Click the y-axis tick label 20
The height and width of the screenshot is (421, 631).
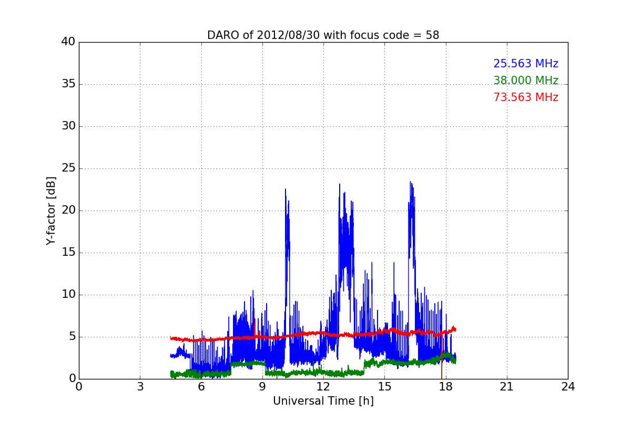coord(68,210)
